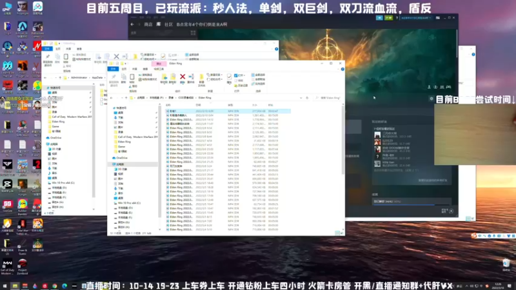This screenshot has height=290, width=516.
Task: Click the AppData breadcrumb in the back explorer window
Action: pyautogui.click(x=97, y=77)
